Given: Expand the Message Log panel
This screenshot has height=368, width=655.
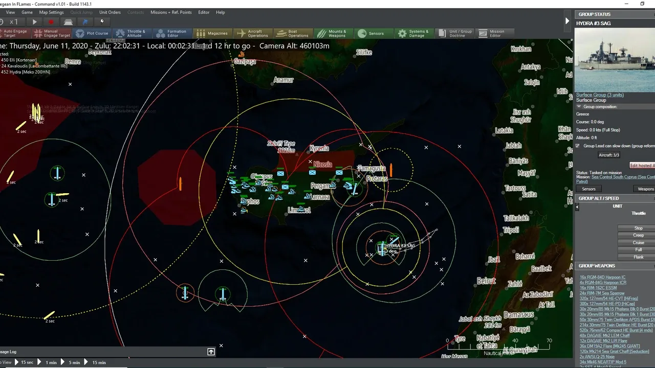Looking at the screenshot, I should coord(211,352).
